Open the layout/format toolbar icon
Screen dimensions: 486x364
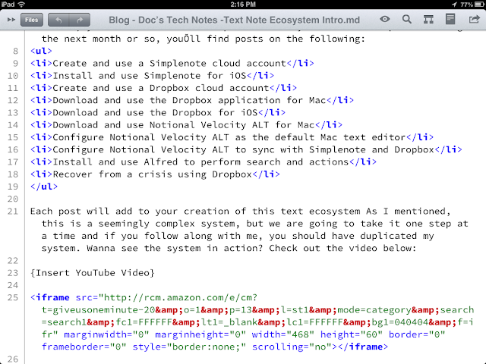(428, 20)
